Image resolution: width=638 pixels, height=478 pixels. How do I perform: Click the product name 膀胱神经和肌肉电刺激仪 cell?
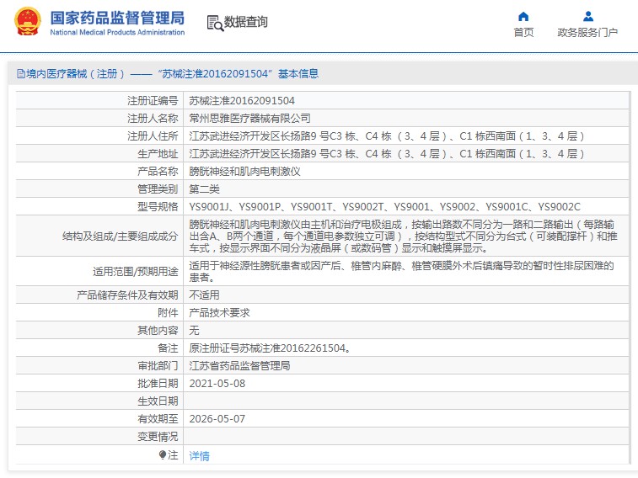pyautogui.click(x=244, y=171)
